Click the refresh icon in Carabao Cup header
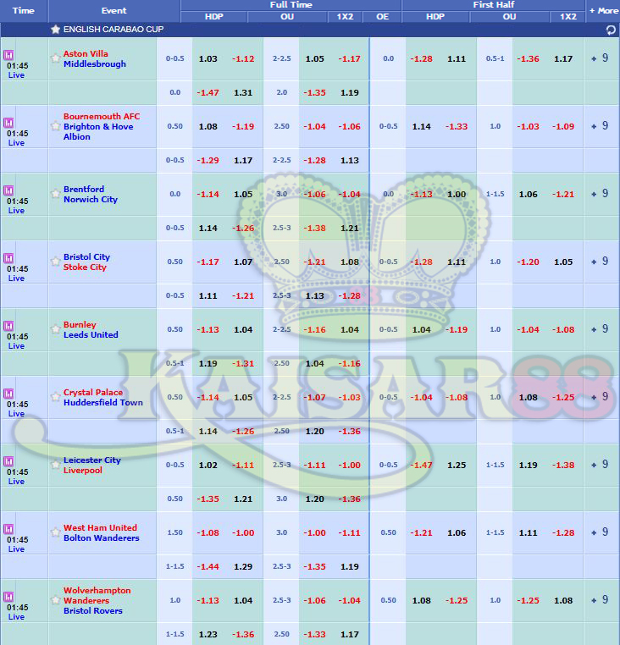Image resolution: width=620 pixels, height=645 pixels. 611,30
